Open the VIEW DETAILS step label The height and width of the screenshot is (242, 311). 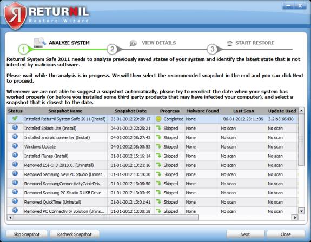pyautogui.click(x=159, y=43)
